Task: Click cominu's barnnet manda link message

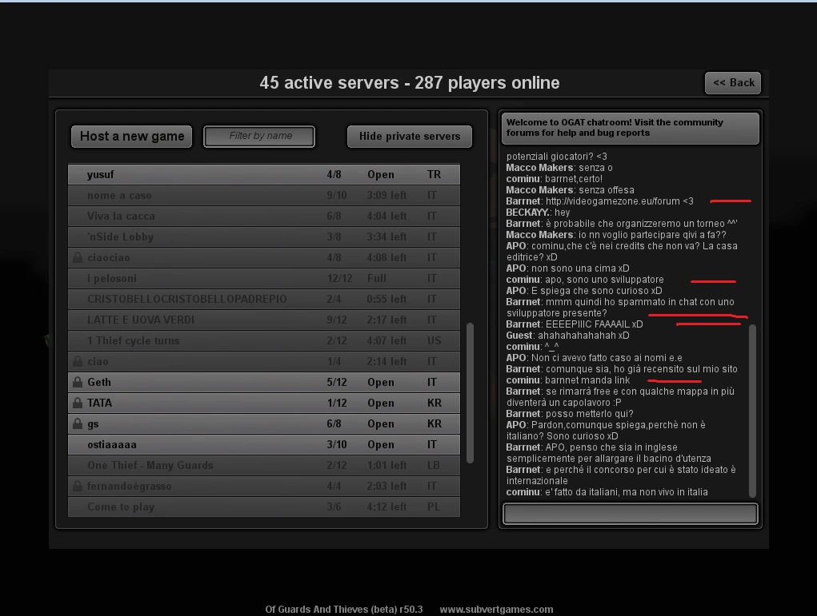Action: pyautogui.click(x=568, y=380)
